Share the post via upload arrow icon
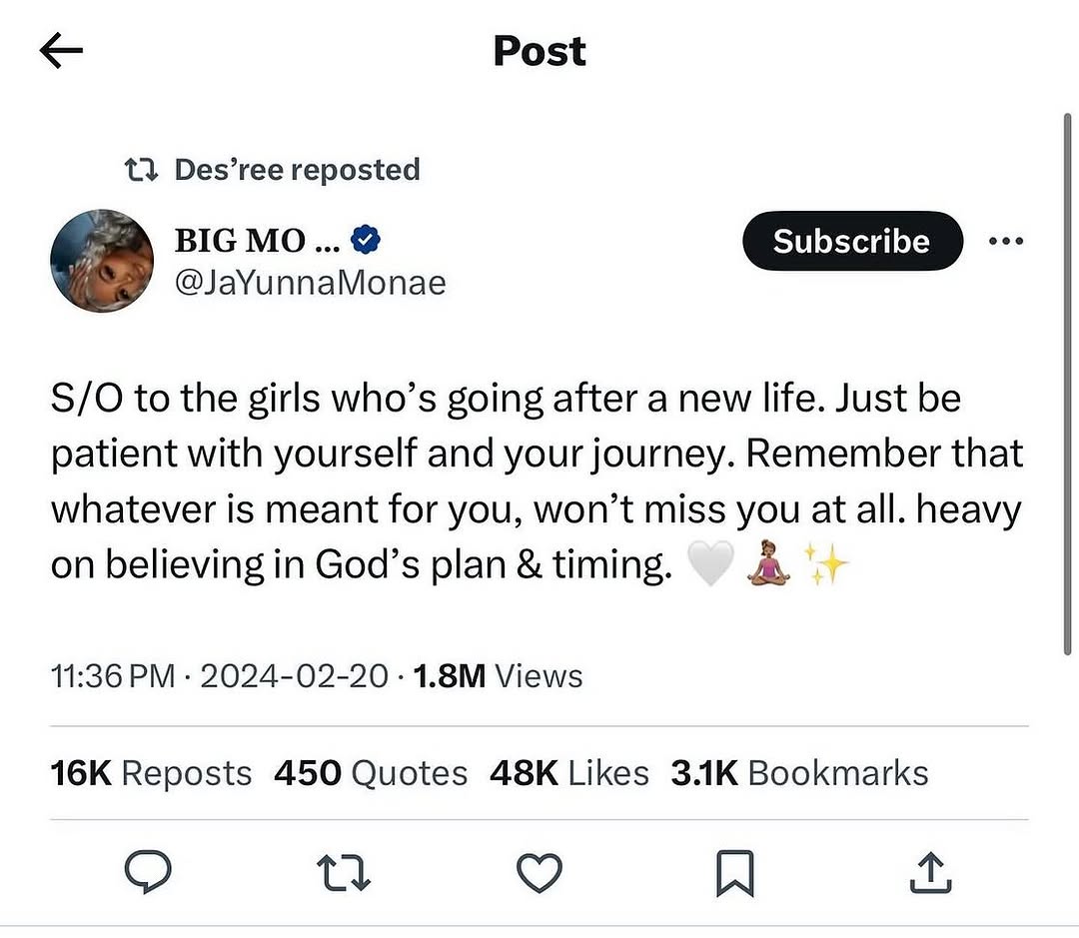The width and height of the screenshot is (1079, 938). pos(930,873)
